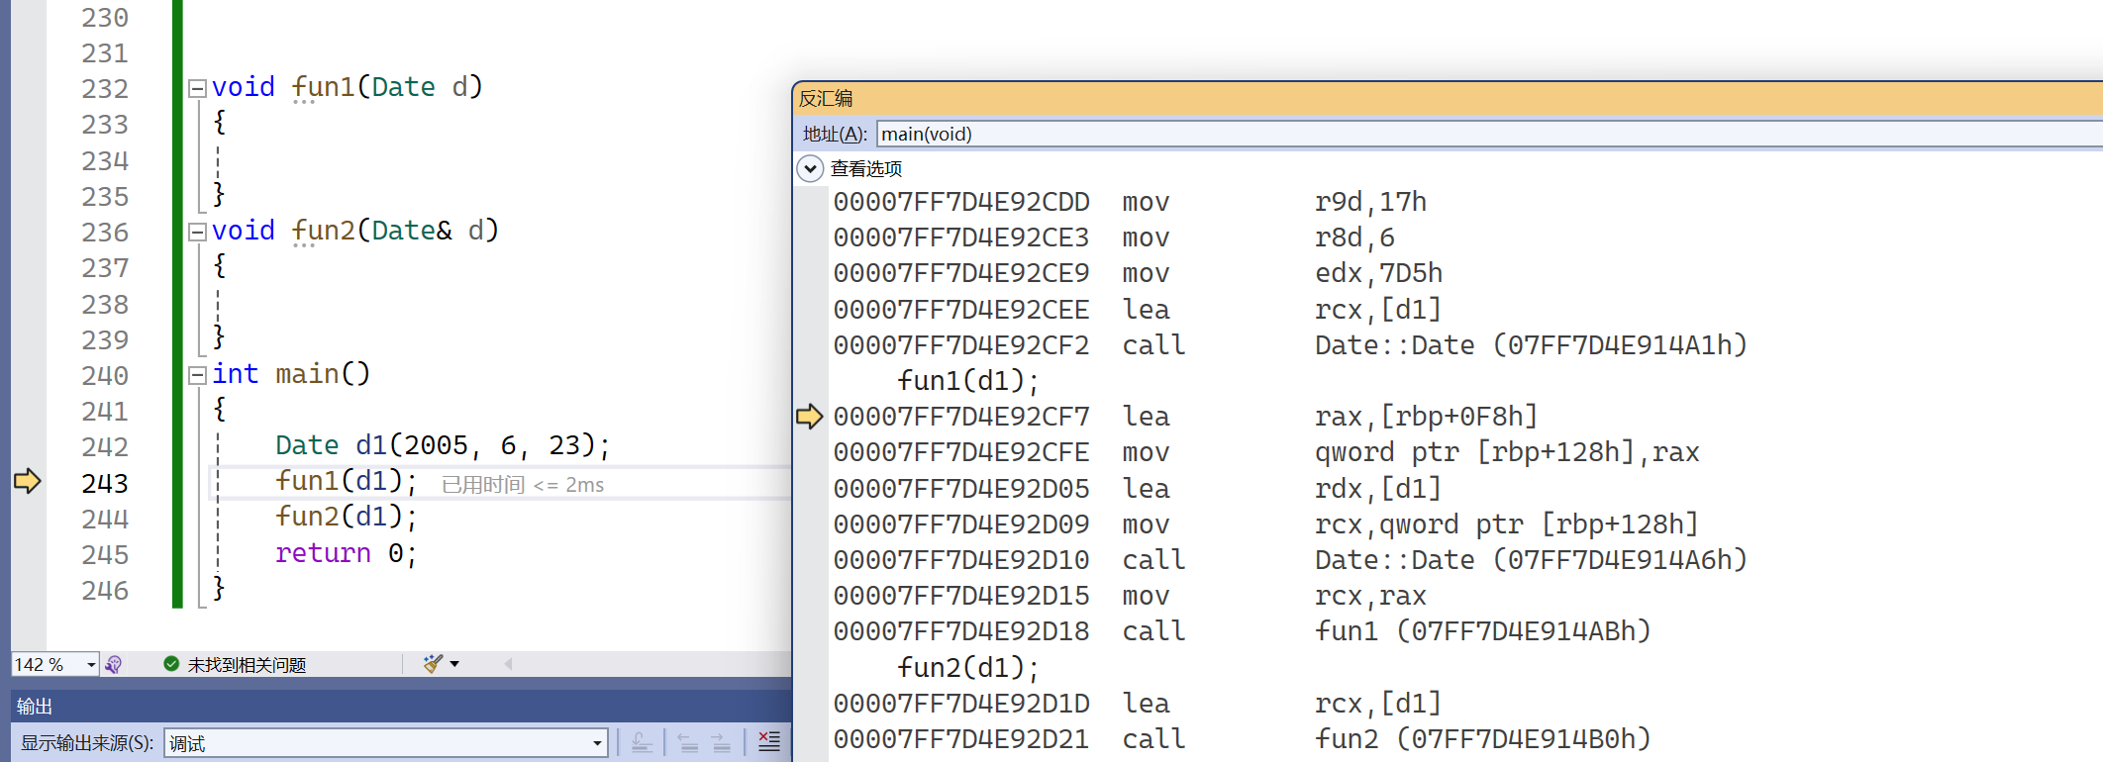Click 'qword ptr [rbp+128h],rax' operand

point(1507,452)
